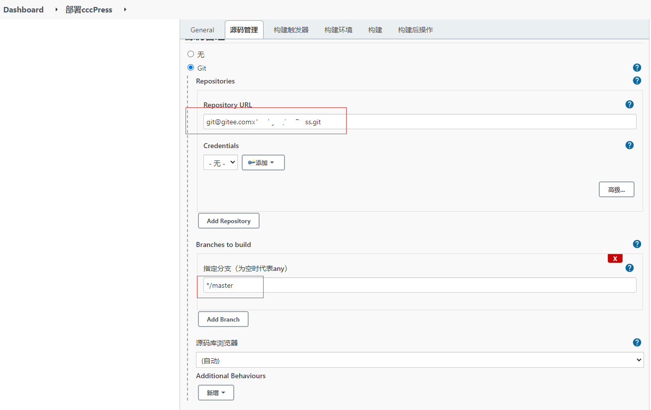Switch to the General tab
The width and height of the screenshot is (651, 410).
tap(202, 30)
